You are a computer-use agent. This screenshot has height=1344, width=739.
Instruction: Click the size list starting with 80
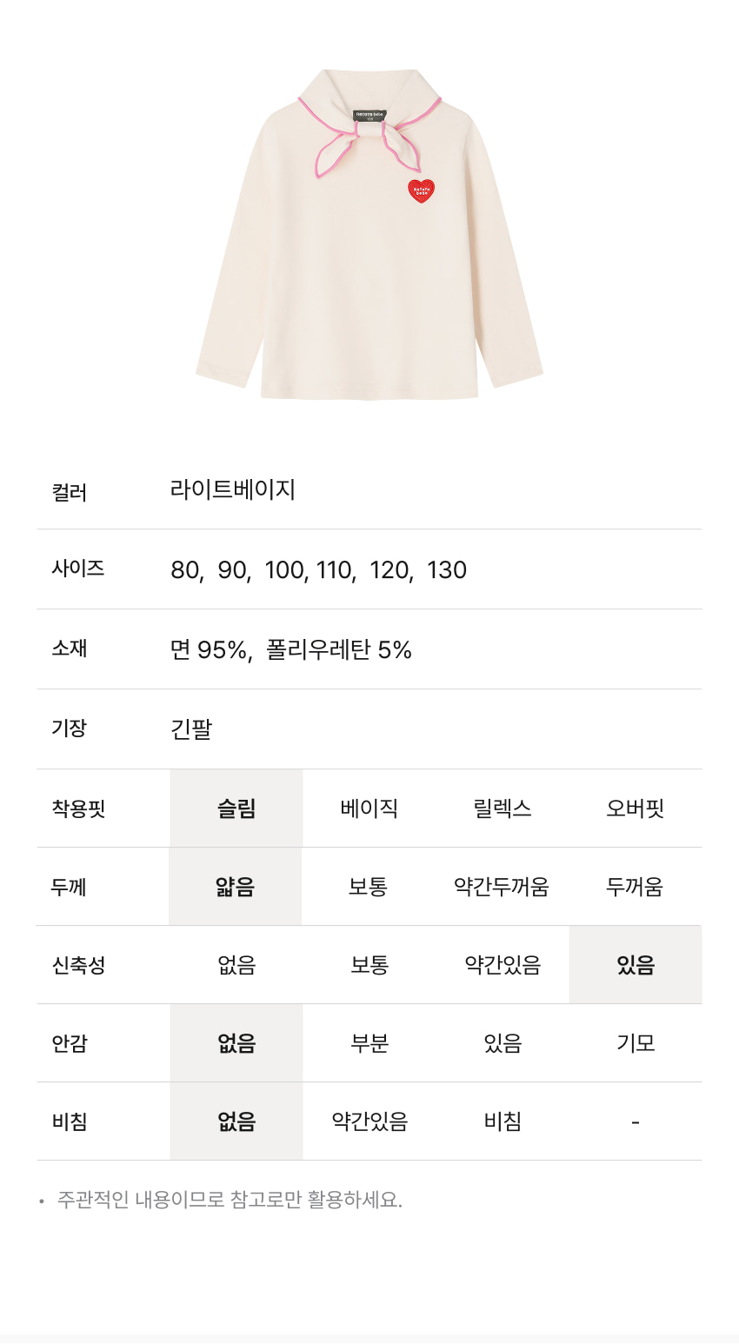click(318, 570)
